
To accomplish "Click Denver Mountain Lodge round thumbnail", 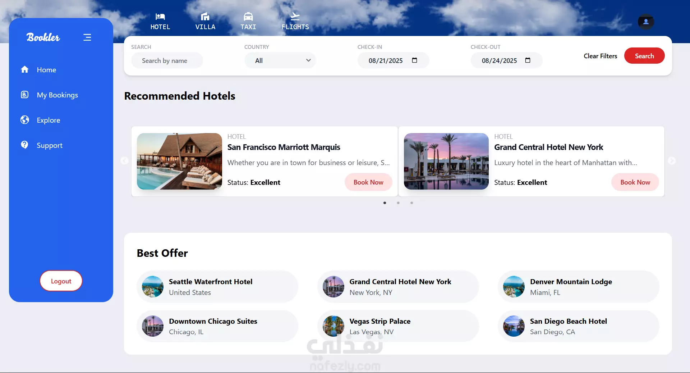I will pos(514,287).
